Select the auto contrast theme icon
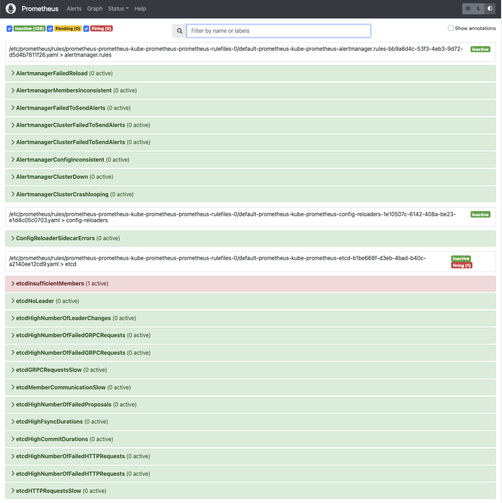This screenshot has width=502, height=503. coord(490,9)
